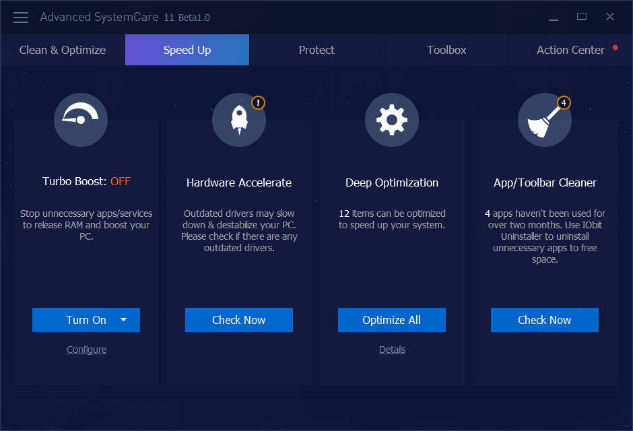Click the App/Toolbar Cleaner heading
The image size is (633, 431).
(545, 183)
